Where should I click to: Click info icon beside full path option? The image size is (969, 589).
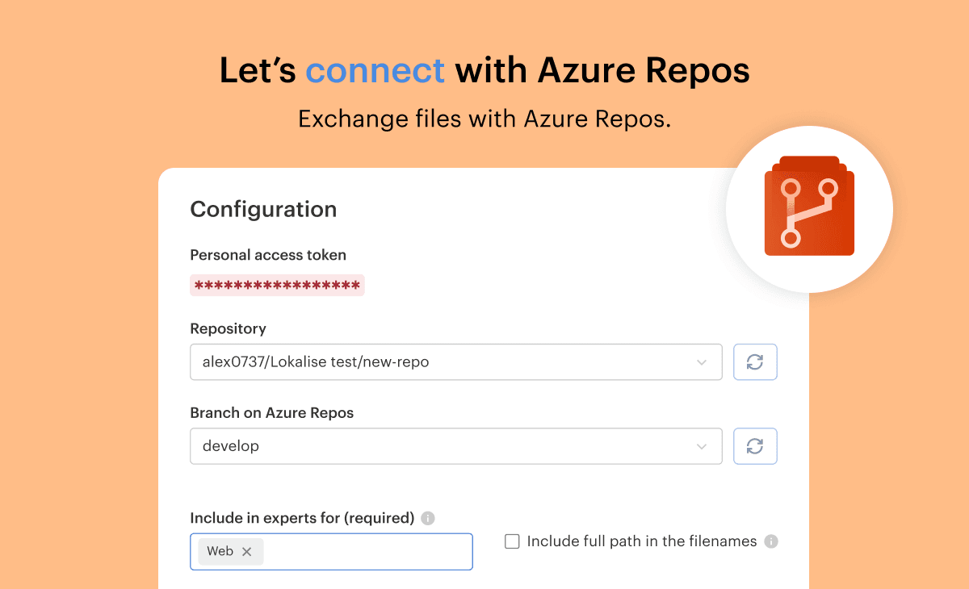coord(771,541)
